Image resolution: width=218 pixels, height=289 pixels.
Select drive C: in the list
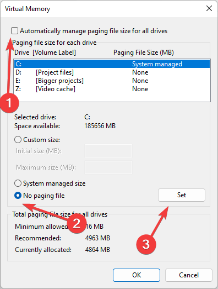112,64
